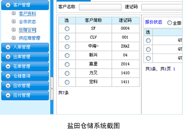Click the icon beside 仓储合同
The width and height of the screenshot is (183, 132).
pyautogui.click(x=14, y=30)
